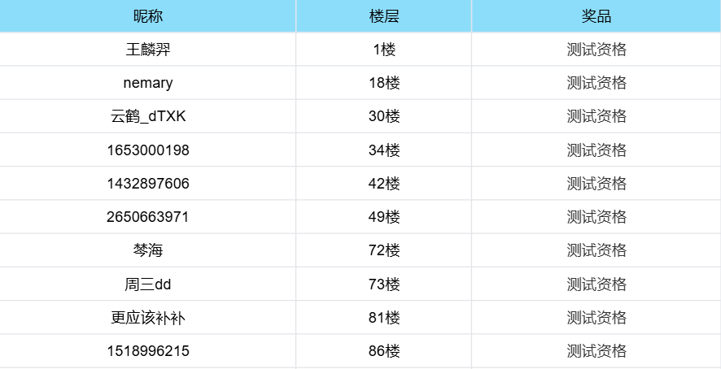Click the 云鹤_dTXK nickname cell

147,116
